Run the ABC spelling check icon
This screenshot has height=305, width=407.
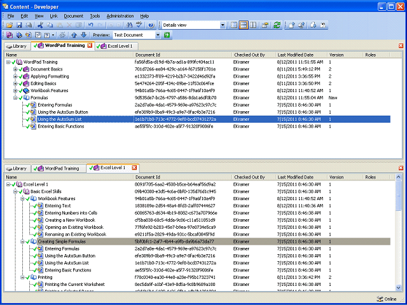pyautogui.click(x=139, y=25)
